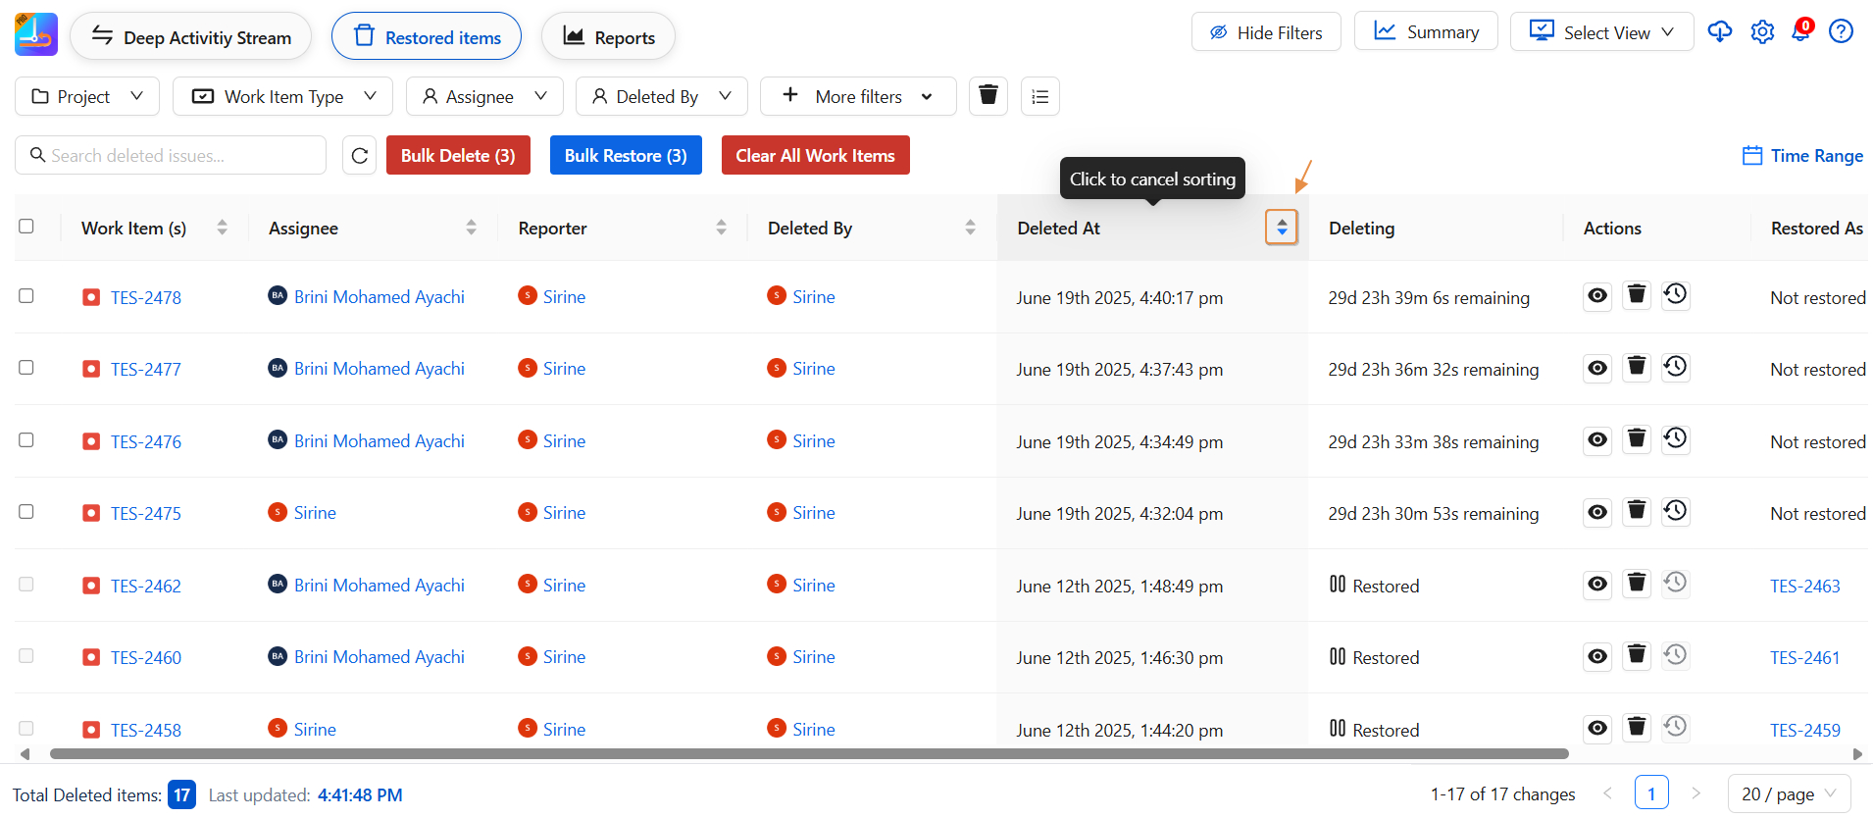Screen dimensions: 1873x818
Task: Tick the checkbox for TES-2478
Action: [x=26, y=296]
